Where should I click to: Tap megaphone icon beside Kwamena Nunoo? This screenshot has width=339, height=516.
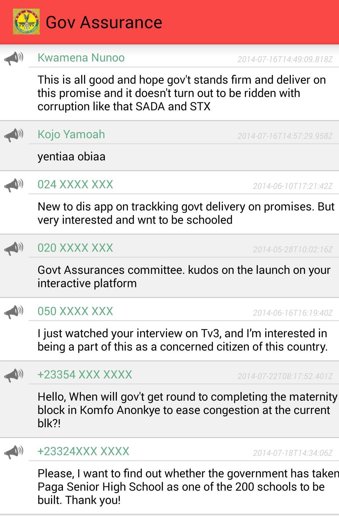(14, 58)
